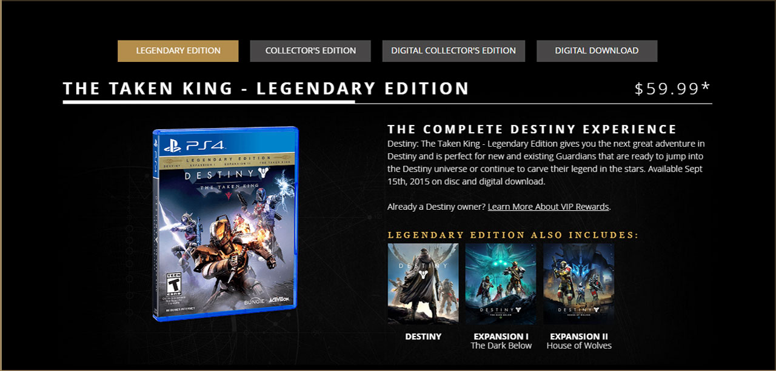Image resolution: width=776 pixels, height=371 pixels.
Task: Choose the Digital Download tab
Action: [x=597, y=51]
